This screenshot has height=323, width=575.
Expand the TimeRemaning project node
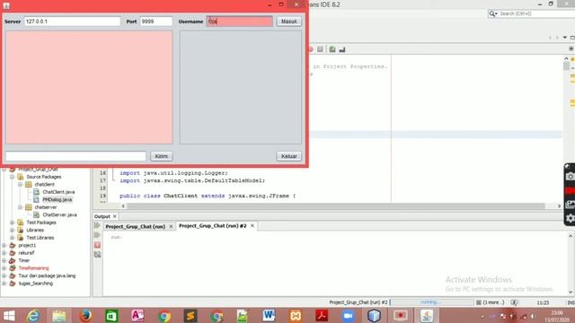tap(4, 268)
